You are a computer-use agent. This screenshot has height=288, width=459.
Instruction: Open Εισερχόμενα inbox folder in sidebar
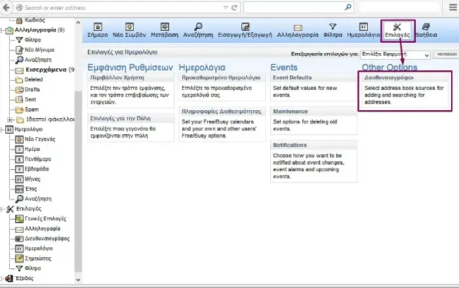[x=49, y=70]
